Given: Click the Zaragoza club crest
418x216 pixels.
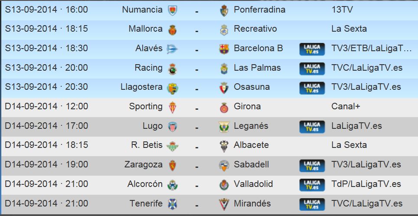Looking at the screenshot, I should coord(172,165).
